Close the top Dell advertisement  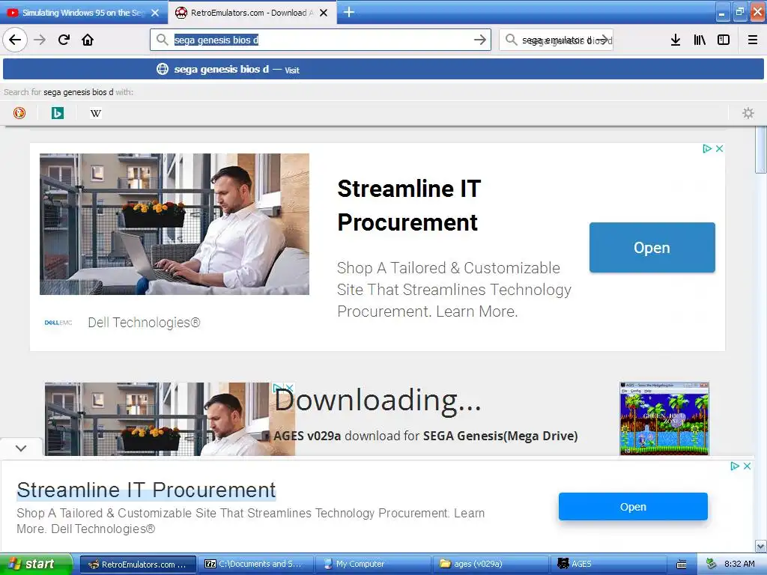tap(720, 149)
